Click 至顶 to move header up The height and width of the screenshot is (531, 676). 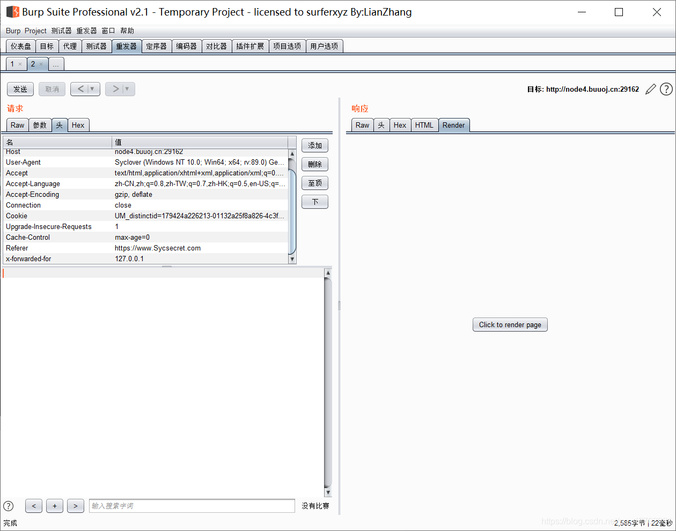click(x=315, y=183)
